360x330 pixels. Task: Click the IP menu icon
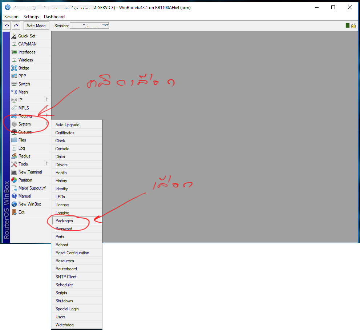(x=14, y=100)
